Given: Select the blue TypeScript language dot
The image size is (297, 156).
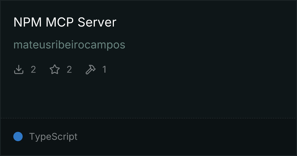Looking at the screenshot, I should coord(18,136).
